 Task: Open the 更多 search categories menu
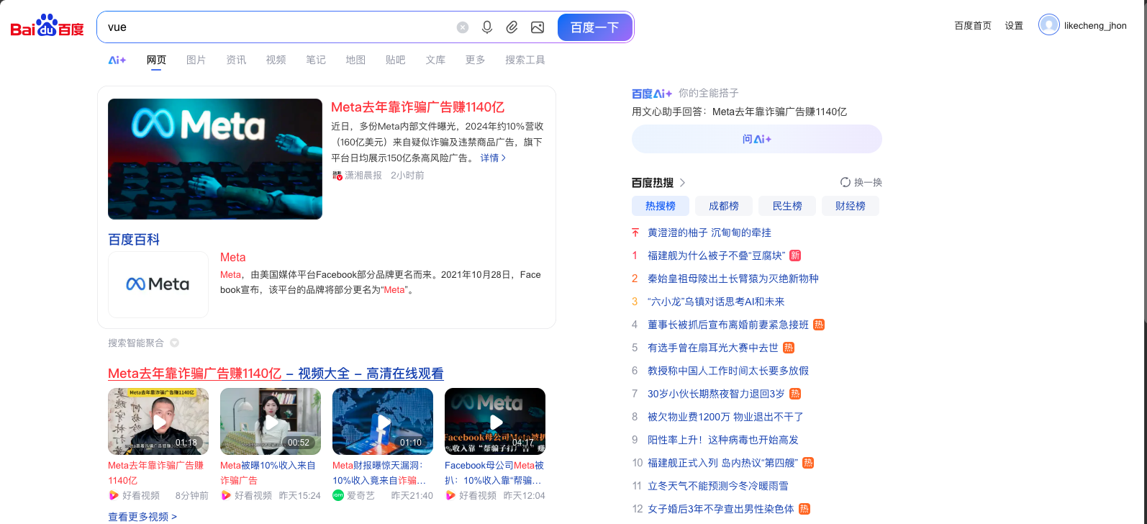tap(475, 60)
